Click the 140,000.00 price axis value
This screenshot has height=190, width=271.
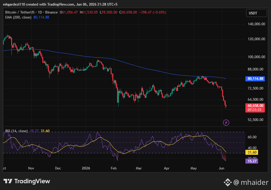pyautogui.click(x=257, y=24)
